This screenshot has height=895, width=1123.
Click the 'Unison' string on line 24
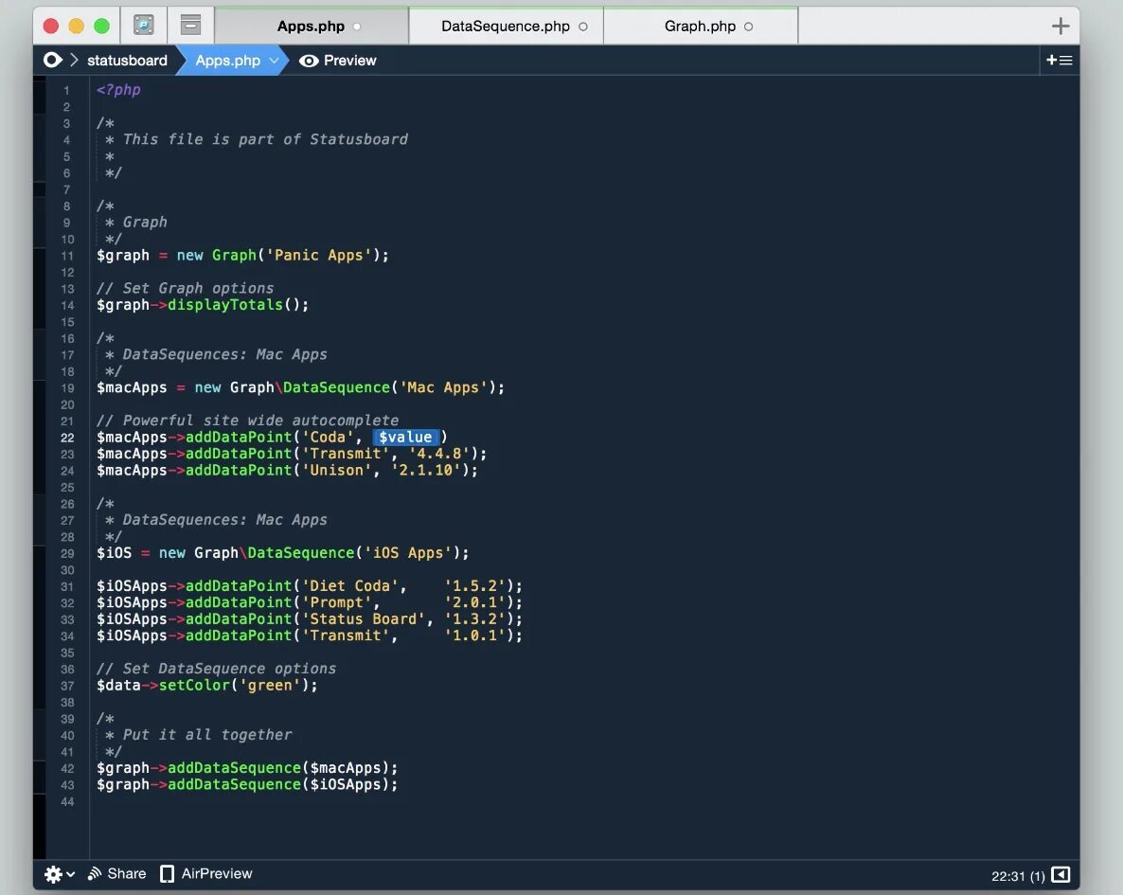pos(336,470)
